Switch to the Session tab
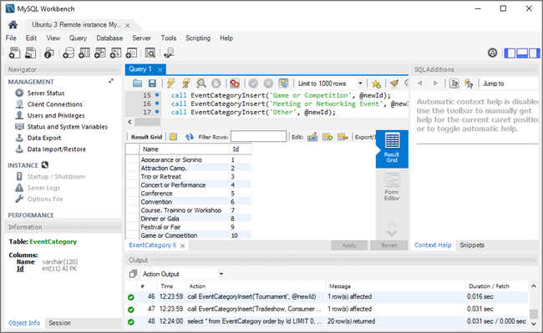543x333 pixels. 59,323
